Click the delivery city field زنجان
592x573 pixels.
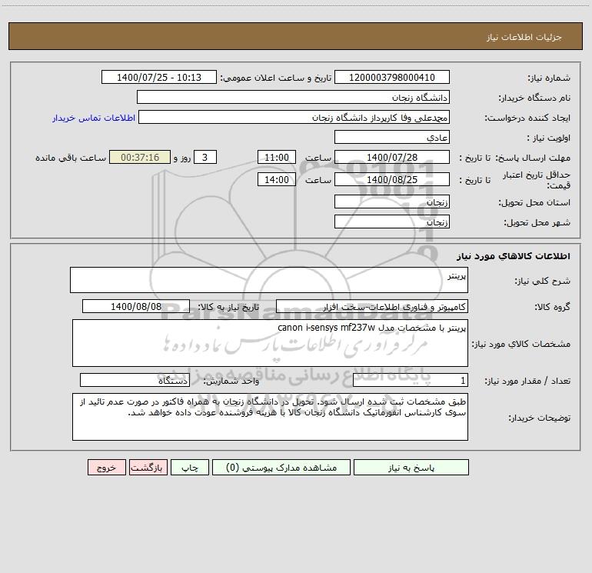click(x=392, y=222)
